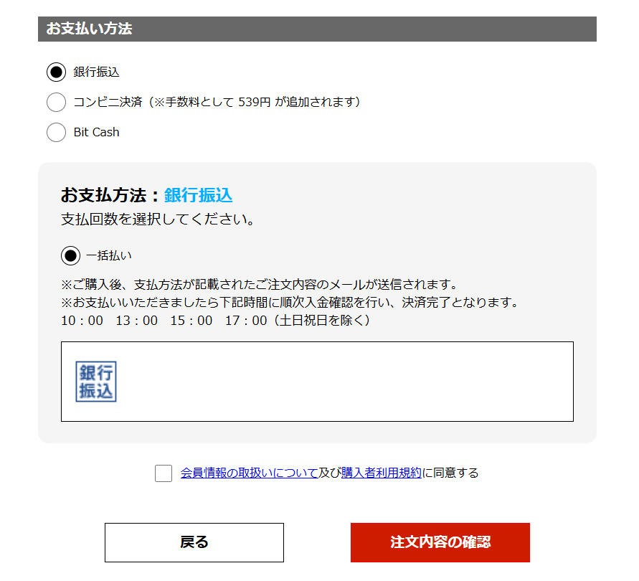639x581 pixels.
Task: Select the 銀行振込 payment radio button
Action: coord(56,72)
